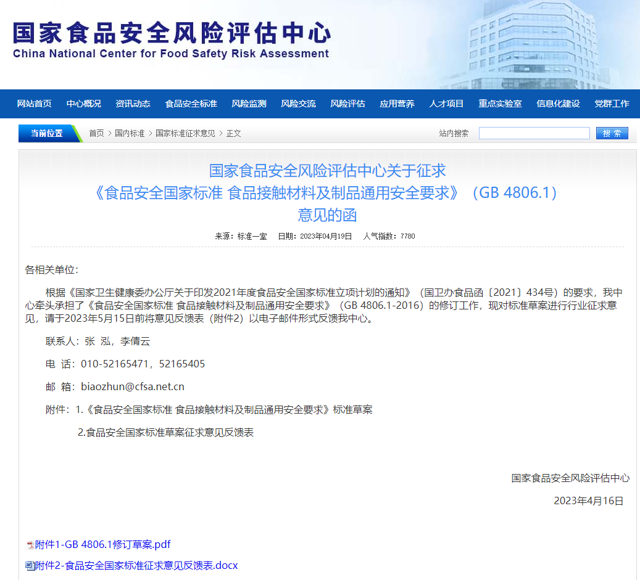
Task: Download 附件2-食品安全国家标准征求意见反馈表.docx
Action: [x=136, y=565]
